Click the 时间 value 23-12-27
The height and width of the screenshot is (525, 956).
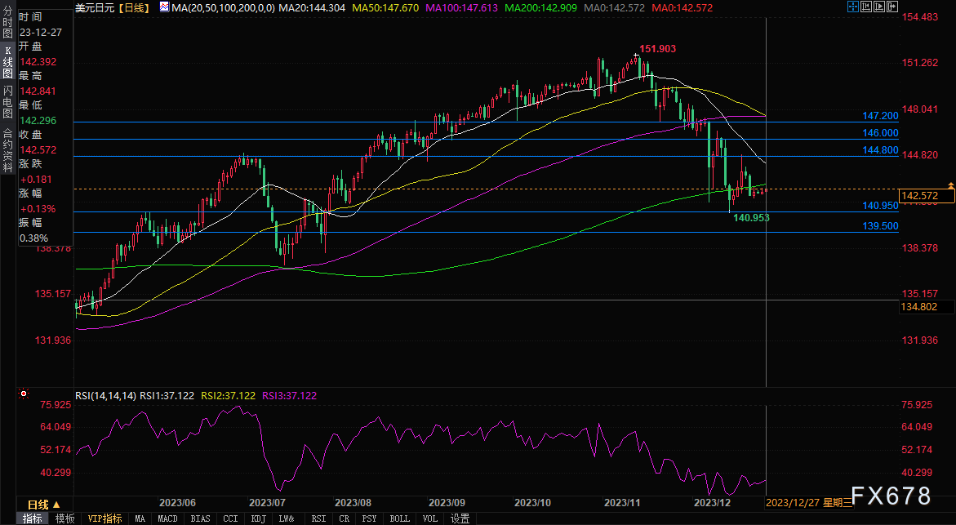(x=41, y=33)
